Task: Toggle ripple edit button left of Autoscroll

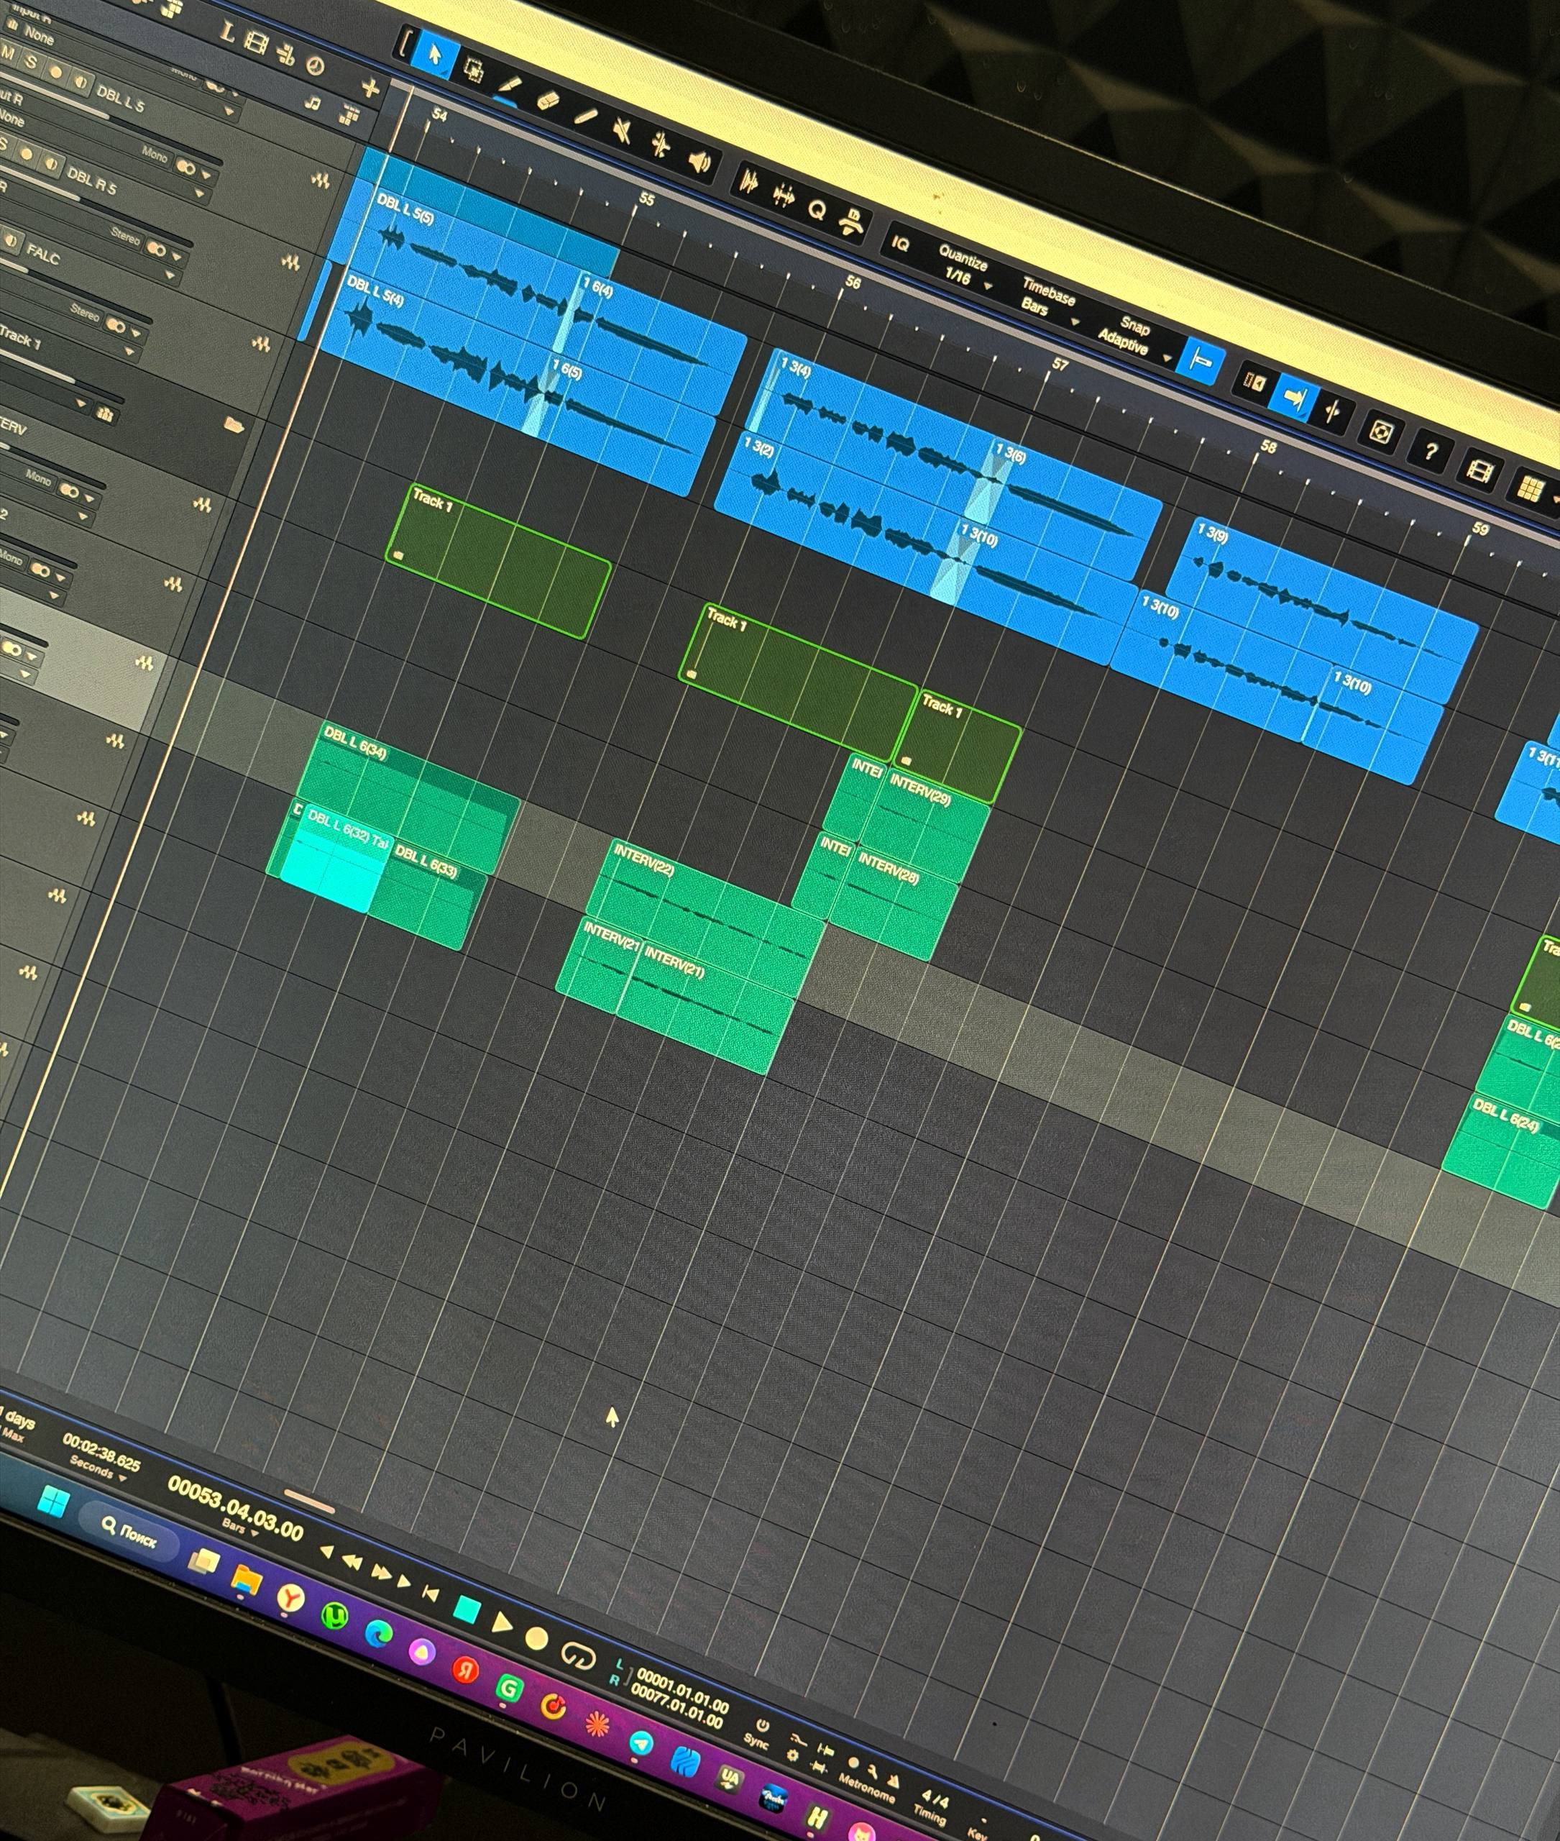Action: pyautogui.click(x=1255, y=383)
